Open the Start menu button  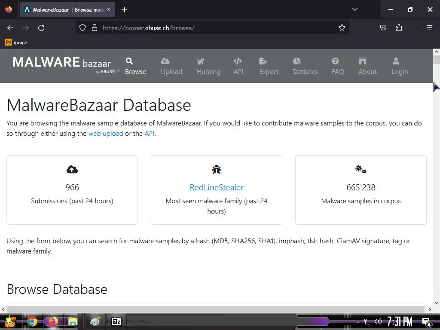(x=10, y=321)
